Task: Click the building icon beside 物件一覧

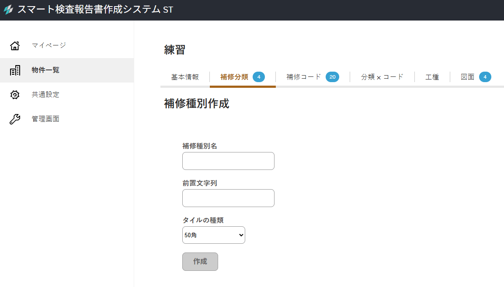Action: [x=15, y=70]
